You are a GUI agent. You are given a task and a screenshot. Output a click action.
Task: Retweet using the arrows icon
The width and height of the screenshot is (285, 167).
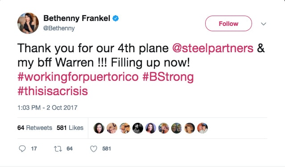tap(58, 149)
